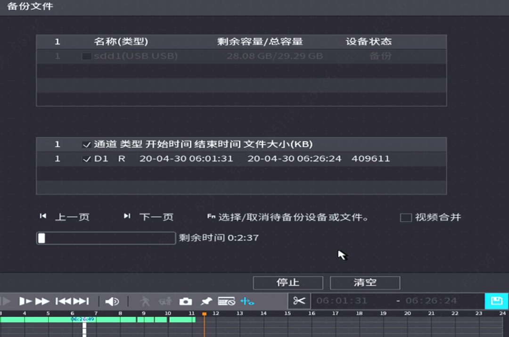The width and height of the screenshot is (509, 337).
Task: Go to 下一页 next page
Action: pyautogui.click(x=156, y=217)
